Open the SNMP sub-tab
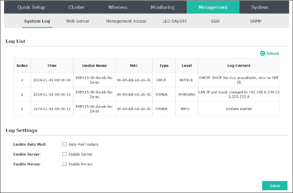Image resolution: width=293 pixels, height=193 pixels. [x=256, y=21]
